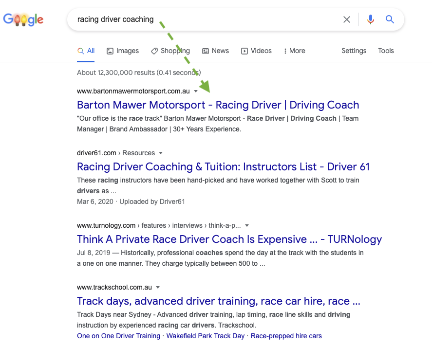This screenshot has width=432, height=347.
Task: Expand dropdown arrow next to trackschool.com.au
Action: click(x=158, y=287)
